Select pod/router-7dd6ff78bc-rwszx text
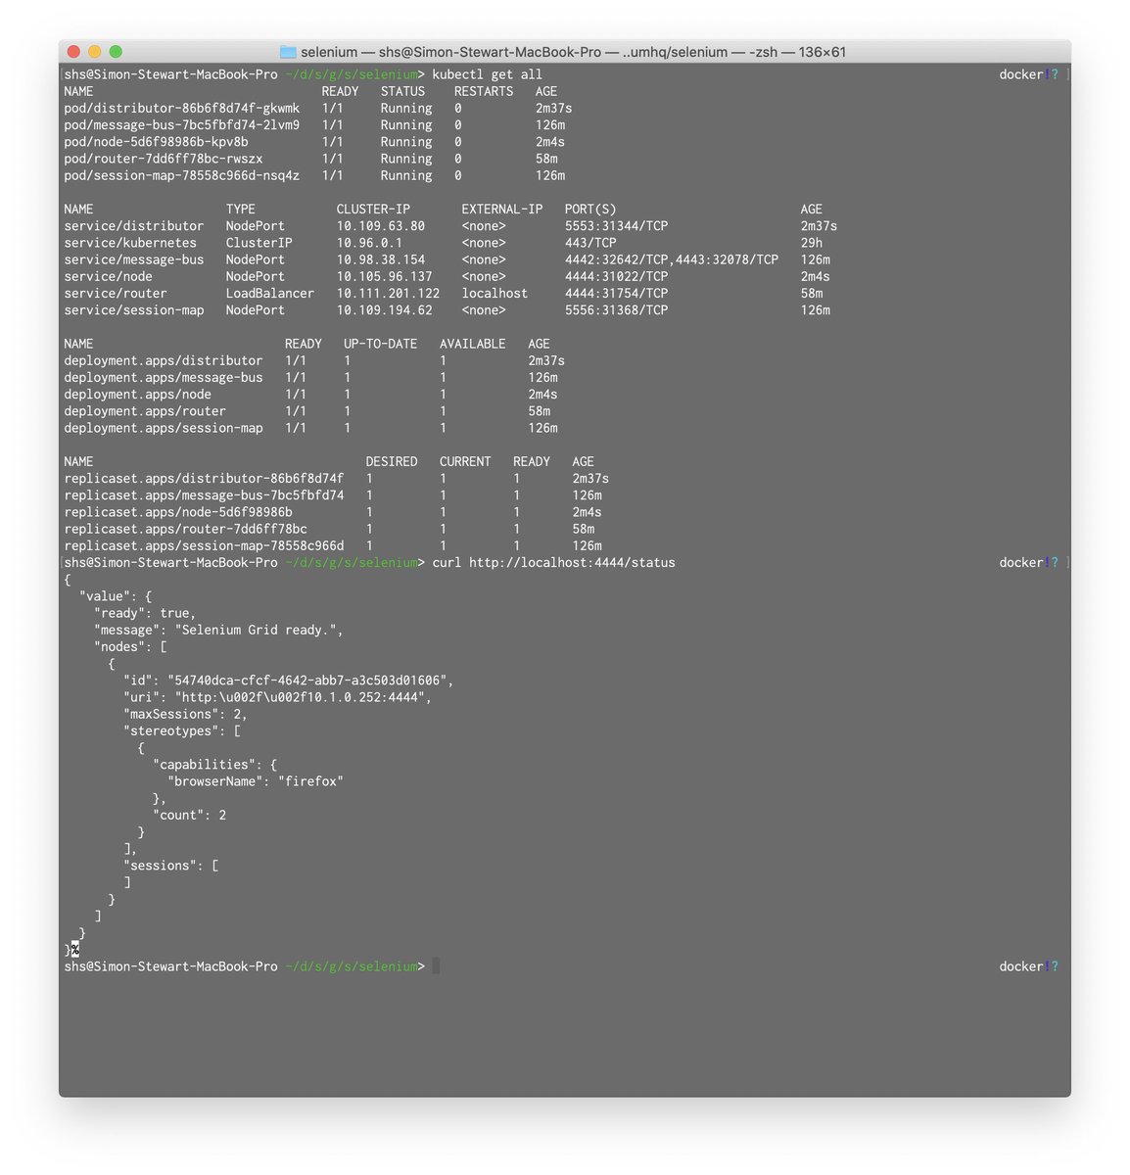 point(164,159)
